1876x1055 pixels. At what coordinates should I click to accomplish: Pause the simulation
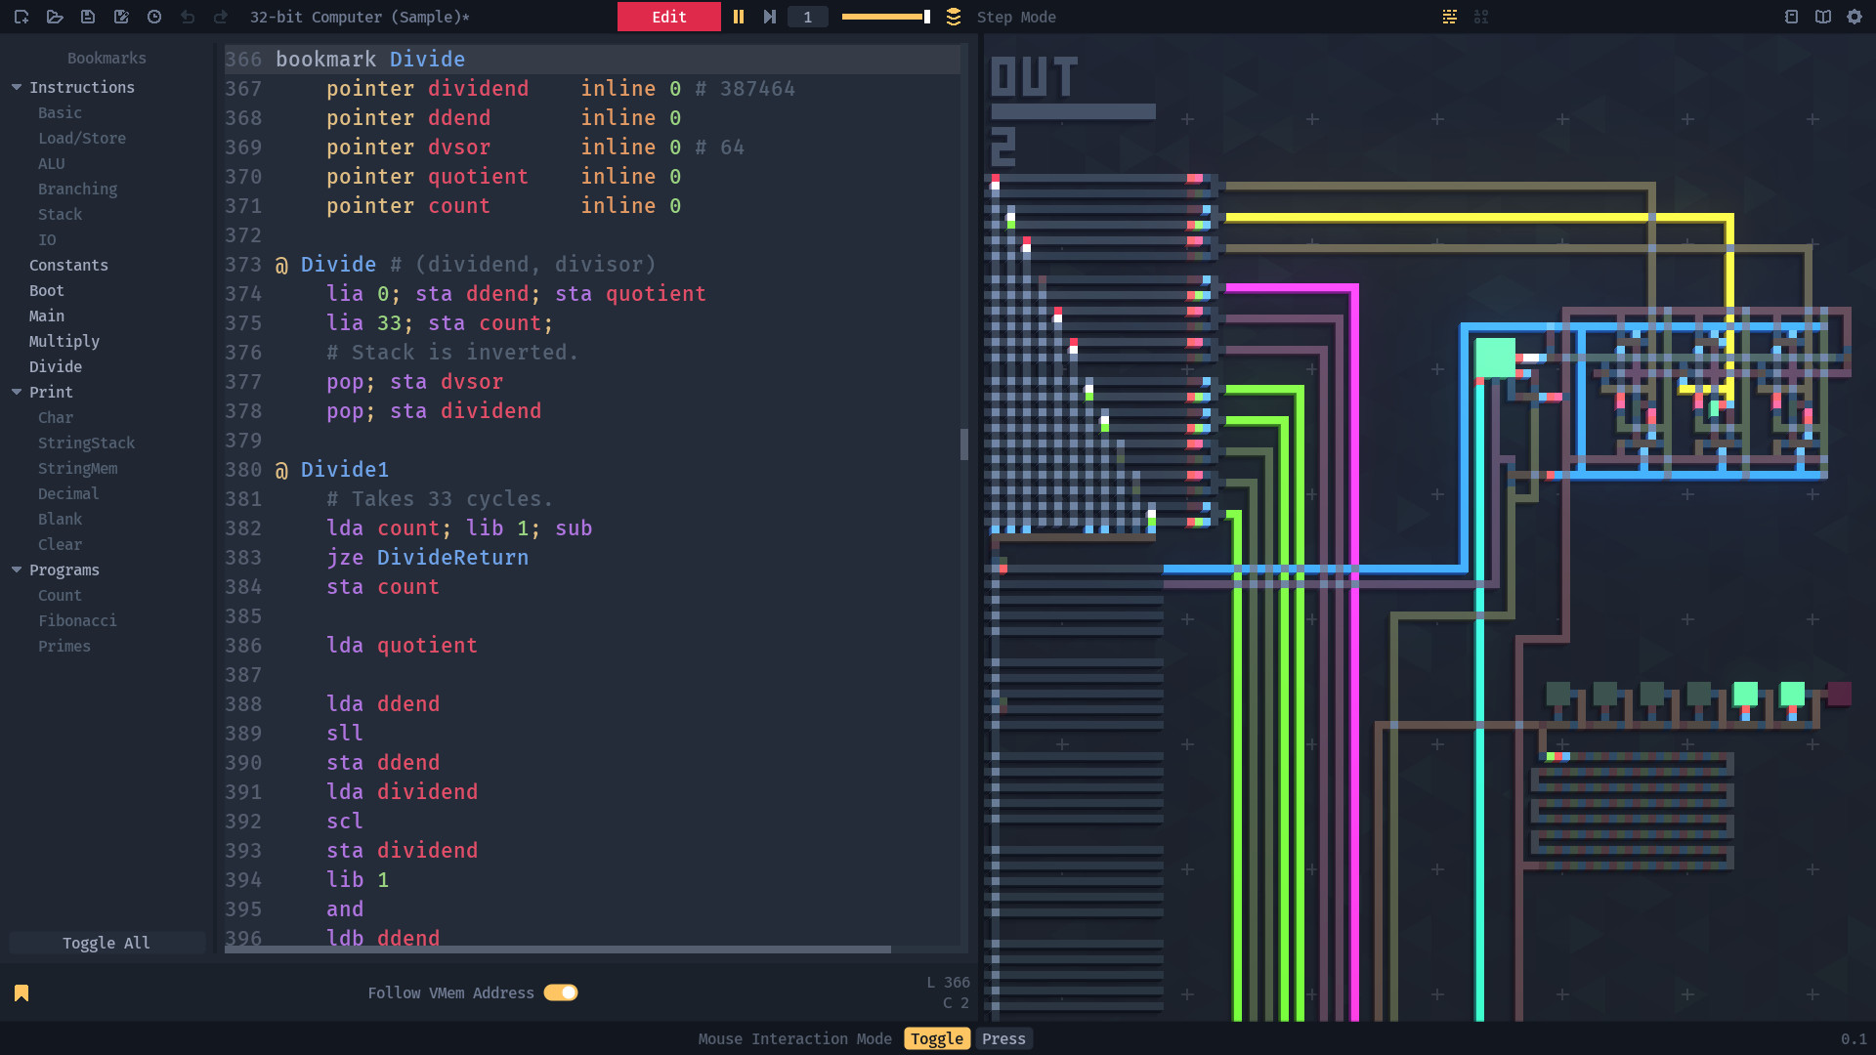[740, 17]
